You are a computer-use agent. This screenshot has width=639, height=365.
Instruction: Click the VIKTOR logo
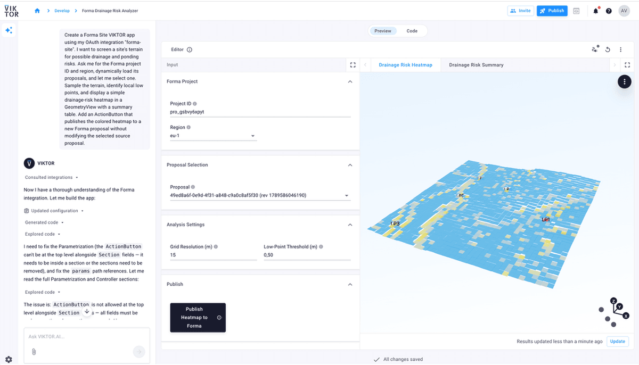(x=11, y=11)
